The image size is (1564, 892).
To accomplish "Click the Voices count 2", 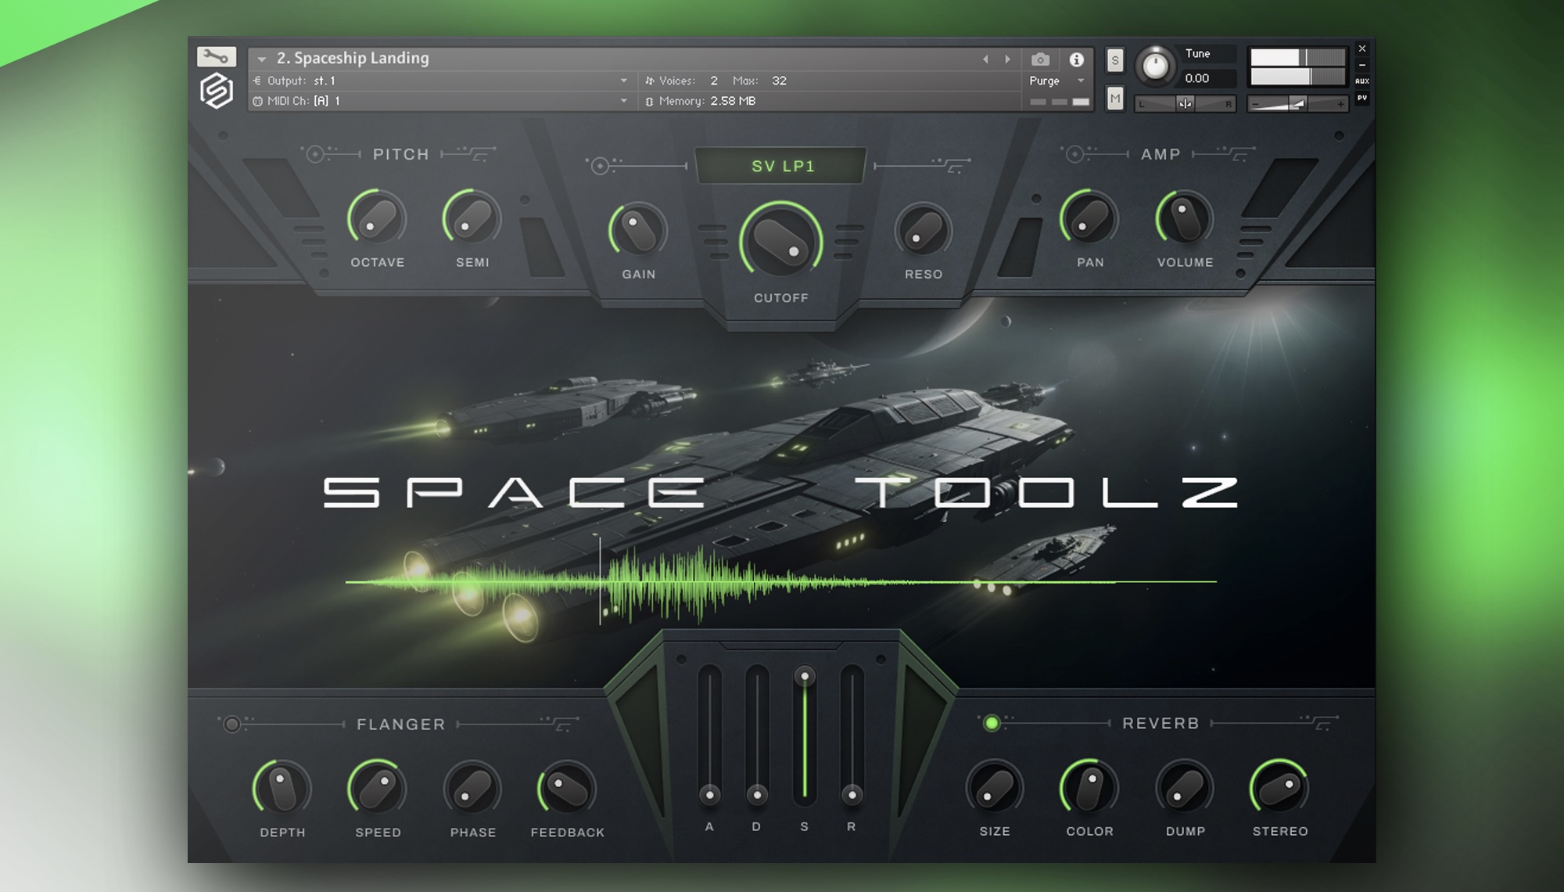I will point(714,81).
